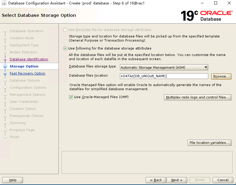The image size is (236, 185).
Task: Click the Management Options step label
Action: pyautogui.click(x=27, y=95)
